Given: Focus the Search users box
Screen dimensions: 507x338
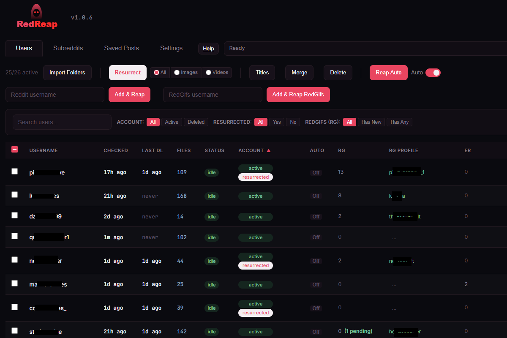Looking at the screenshot, I should point(62,122).
